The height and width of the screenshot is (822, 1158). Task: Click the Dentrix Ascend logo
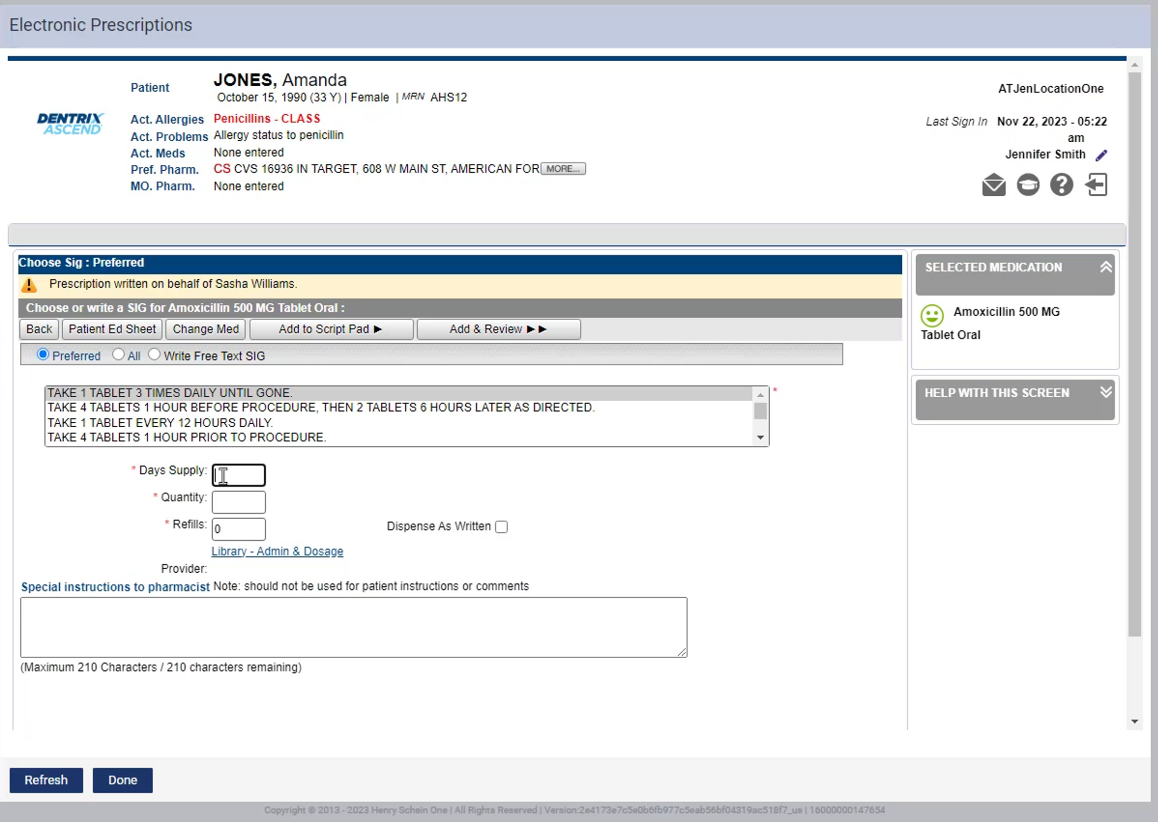pos(70,123)
